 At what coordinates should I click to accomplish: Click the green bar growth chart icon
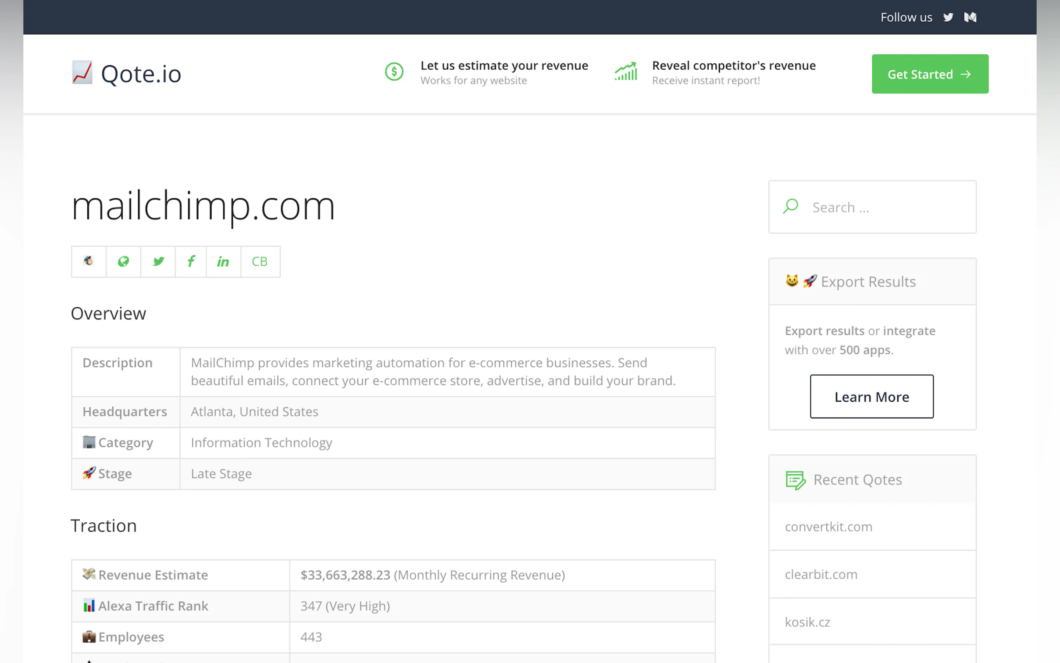(625, 71)
